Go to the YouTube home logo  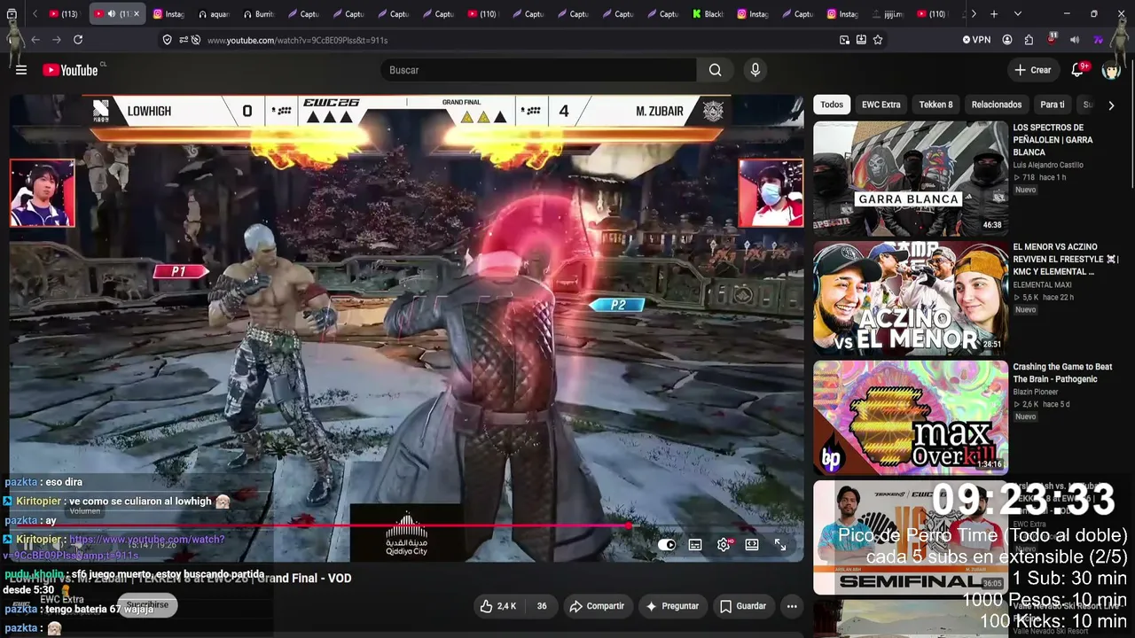click(70, 70)
